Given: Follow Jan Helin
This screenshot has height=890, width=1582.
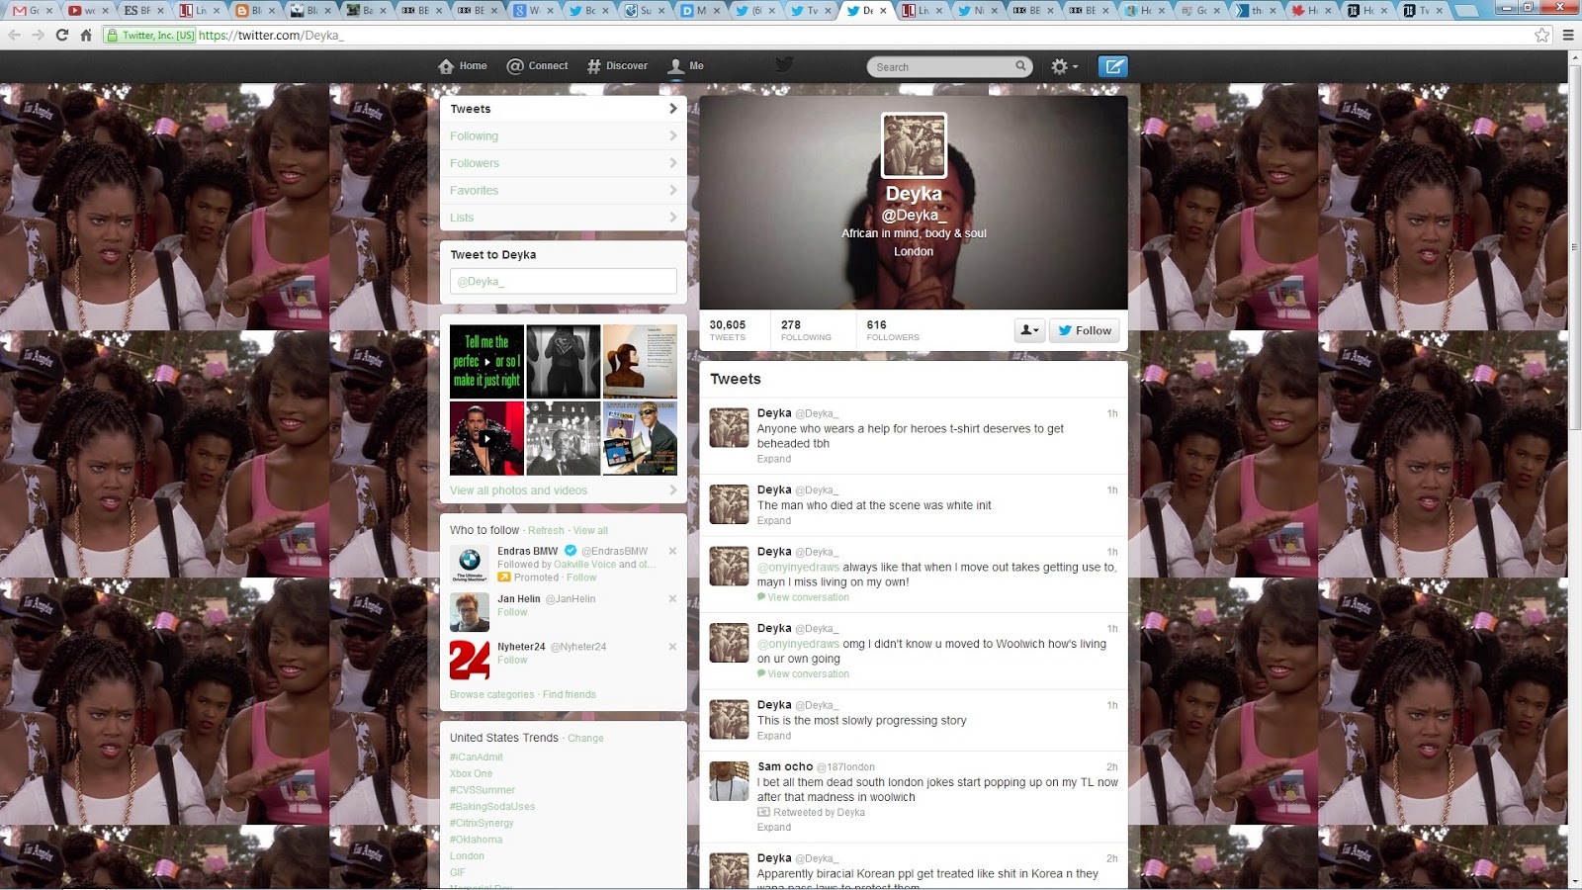Looking at the screenshot, I should (x=512, y=612).
